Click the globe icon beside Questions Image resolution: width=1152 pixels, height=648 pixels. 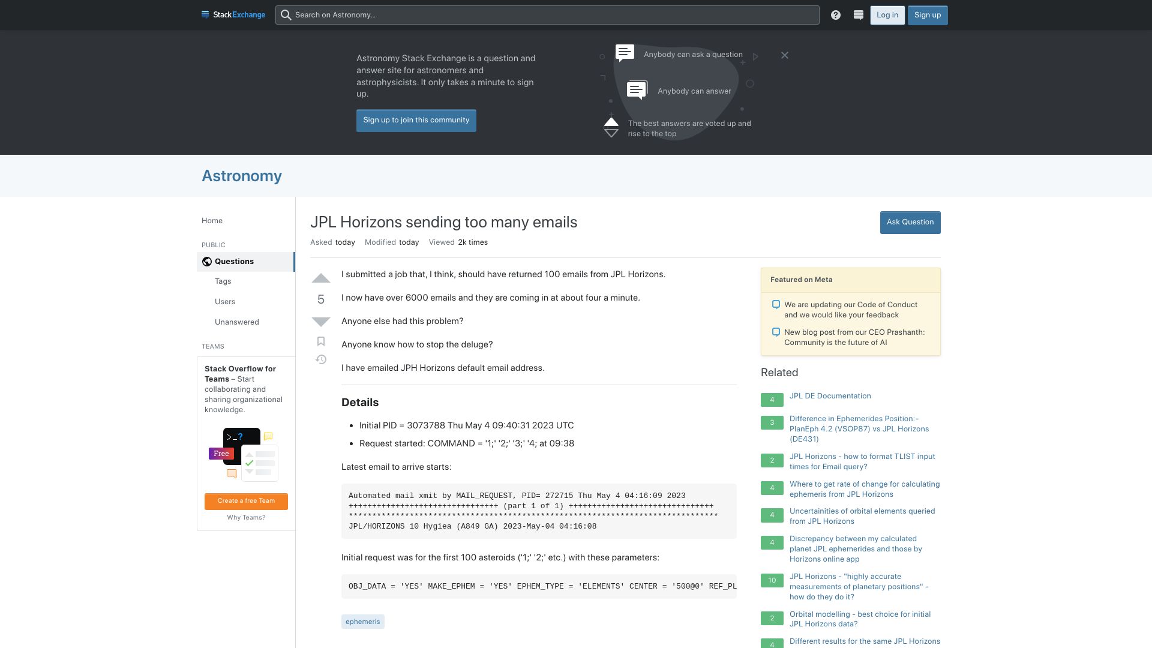[207, 262]
